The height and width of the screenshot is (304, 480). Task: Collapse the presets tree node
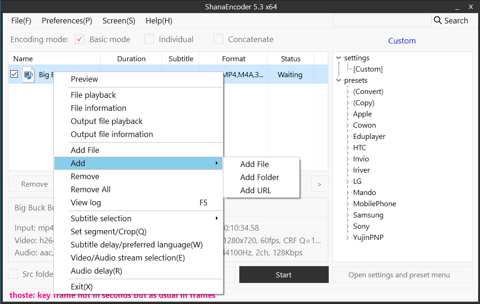point(339,80)
